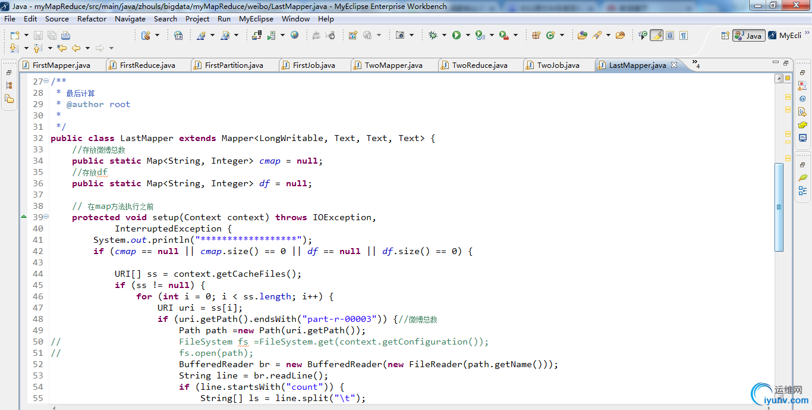This screenshot has width=812, height=410.
Task: Open the Run button dropdown arrow
Action: tap(468, 36)
